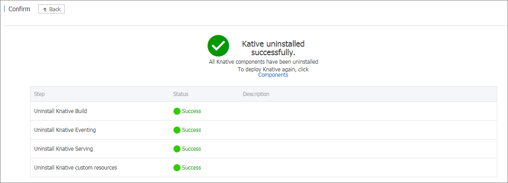The height and width of the screenshot is (183, 508).
Task: Click the large green checkmark icon
Action: pos(218,45)
